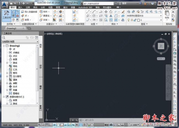The image size is (179, 128).
Task: Click the large 粘贴 Paste button
Action: click(167, 15)
